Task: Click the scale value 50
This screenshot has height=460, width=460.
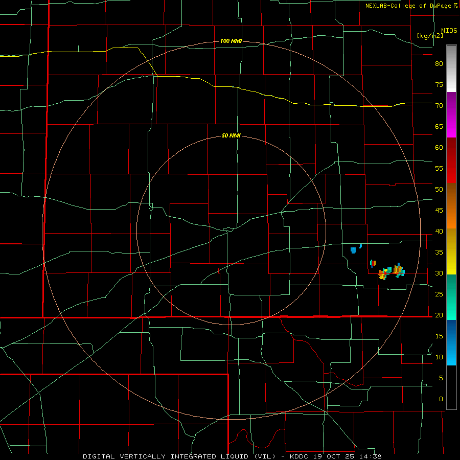Action: pos(439,189)
